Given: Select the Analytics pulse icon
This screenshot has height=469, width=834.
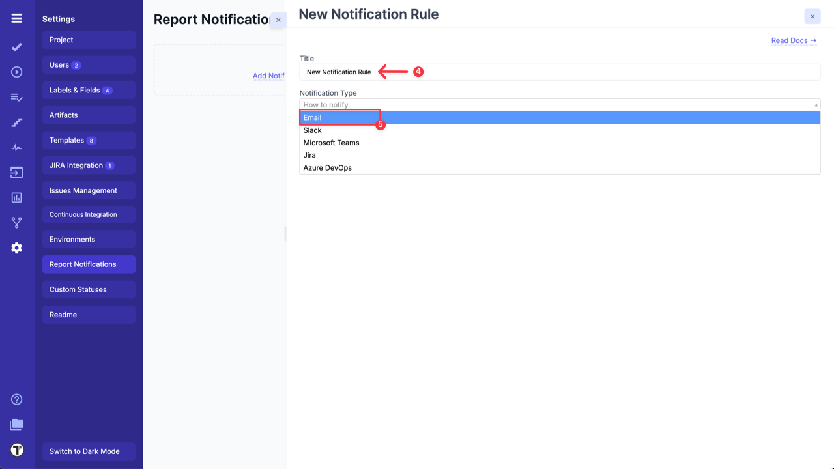Looking at the screenshot, I should pyautogui.click(x=16, y=147).
